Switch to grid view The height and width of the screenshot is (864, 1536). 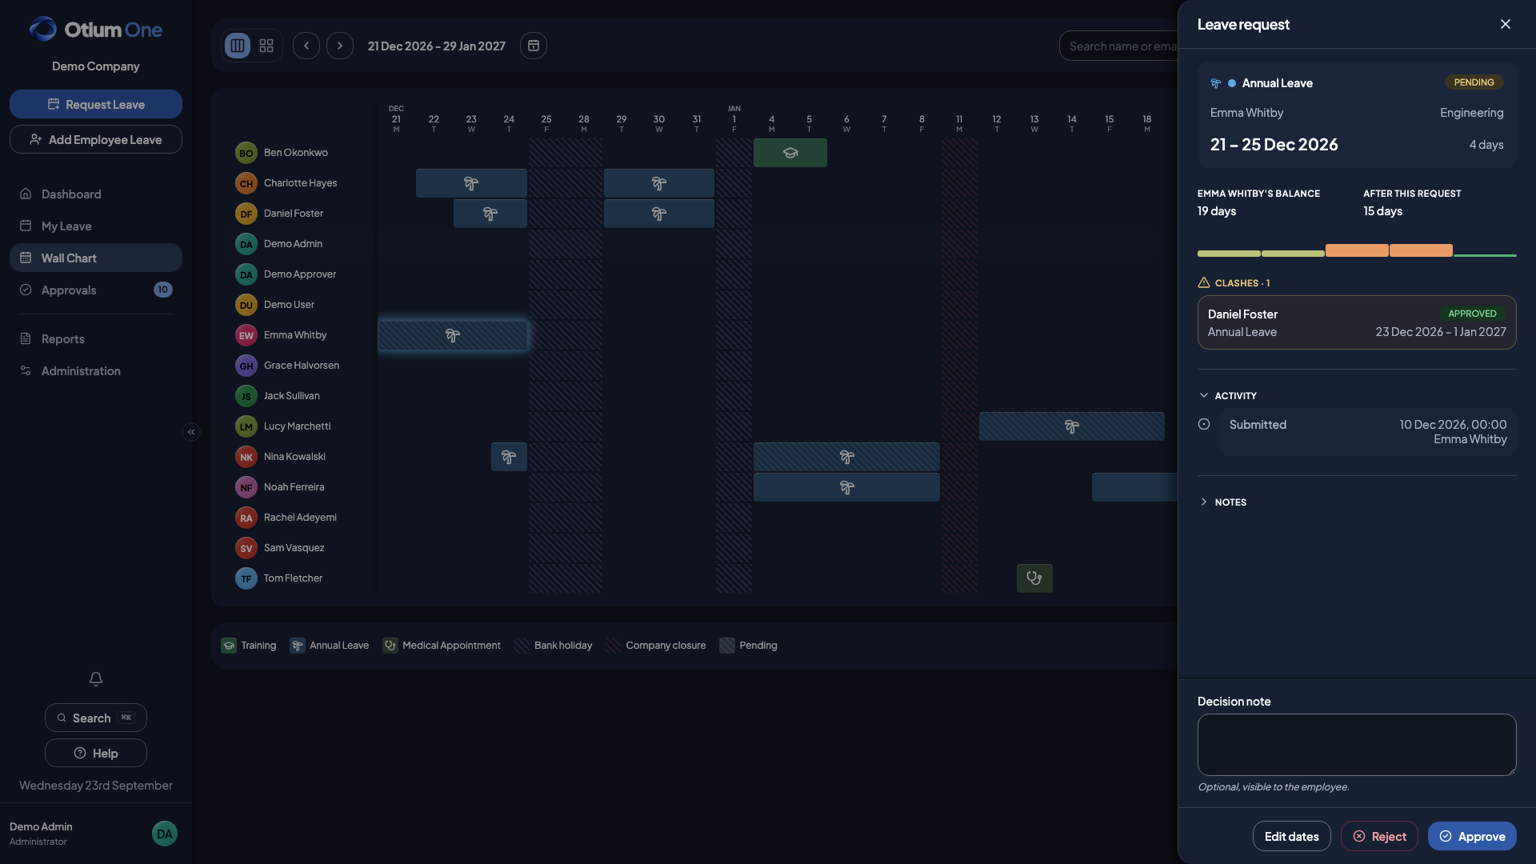(266, 46)
